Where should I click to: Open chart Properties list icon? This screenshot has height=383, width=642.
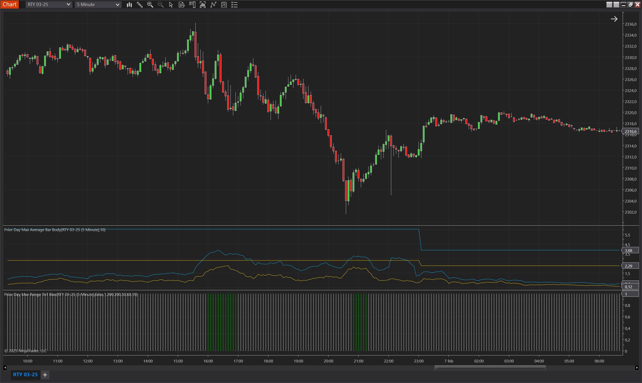pyautogui.click(x=234, y=5)
